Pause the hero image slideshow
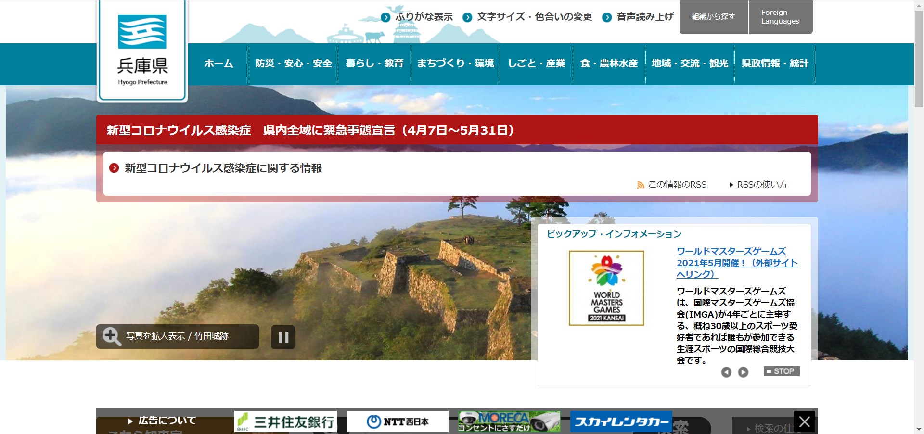The width and height of the screenshot is (924, 434). coord(283,337)
